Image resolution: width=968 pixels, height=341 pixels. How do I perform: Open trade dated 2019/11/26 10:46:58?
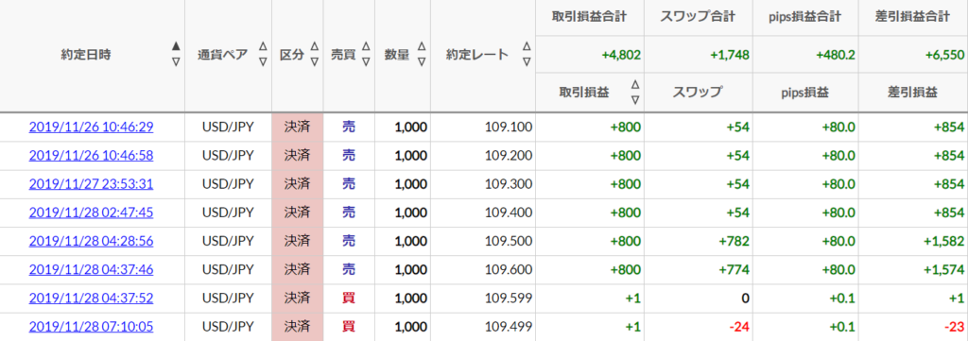tap(91, 156)
